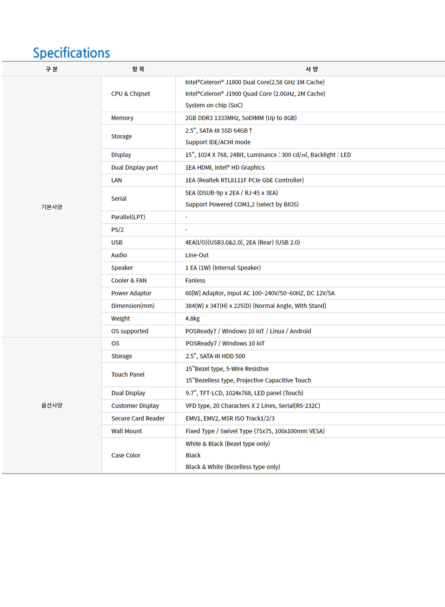Select the Fanless cooler value
This screenshot has height=607, width=445.
coord(195,280)
